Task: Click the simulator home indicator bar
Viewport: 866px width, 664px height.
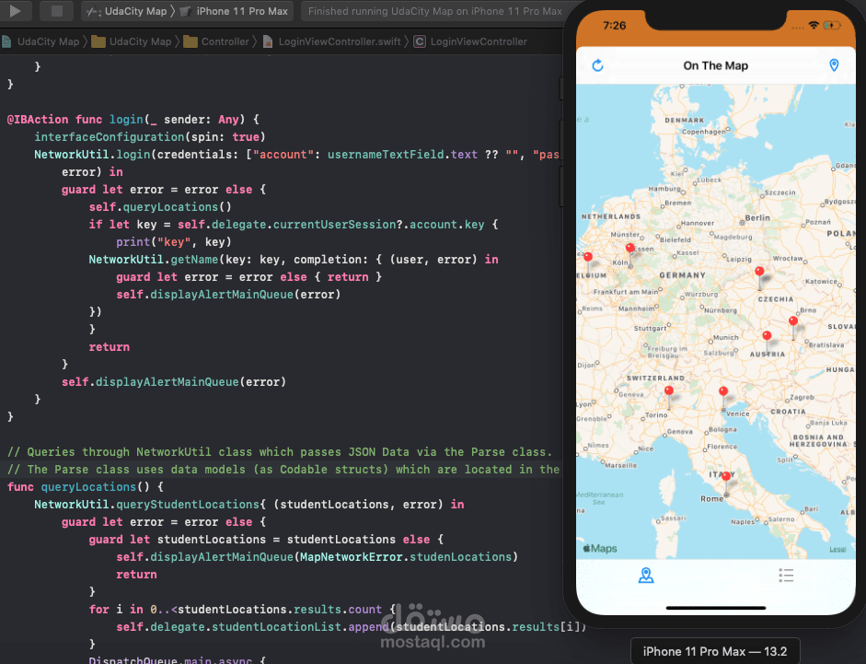Action: pyautogui.click(x=716, y=608)
